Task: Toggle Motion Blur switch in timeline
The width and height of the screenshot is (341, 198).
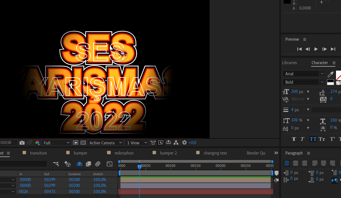Action: point(98,164)
